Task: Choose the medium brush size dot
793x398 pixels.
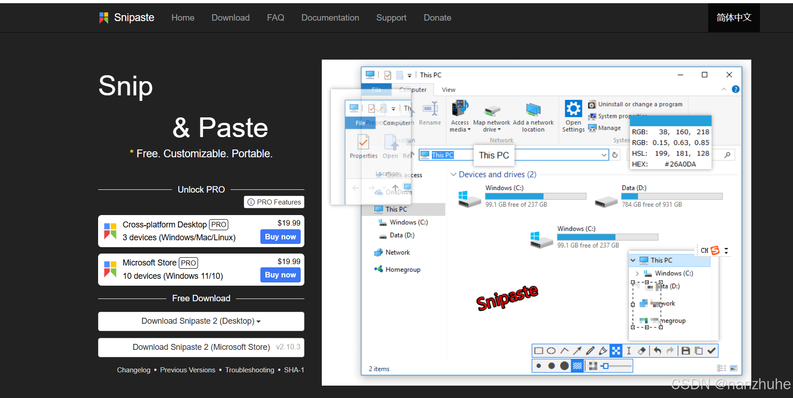Action: tap(551, 366)
